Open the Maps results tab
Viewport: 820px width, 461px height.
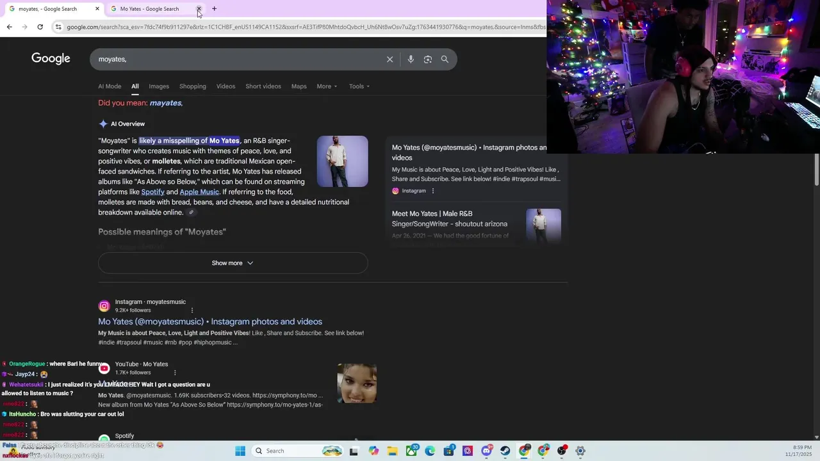299,86
